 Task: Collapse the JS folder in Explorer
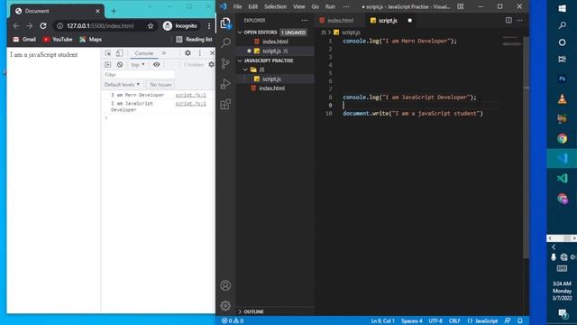245,70
